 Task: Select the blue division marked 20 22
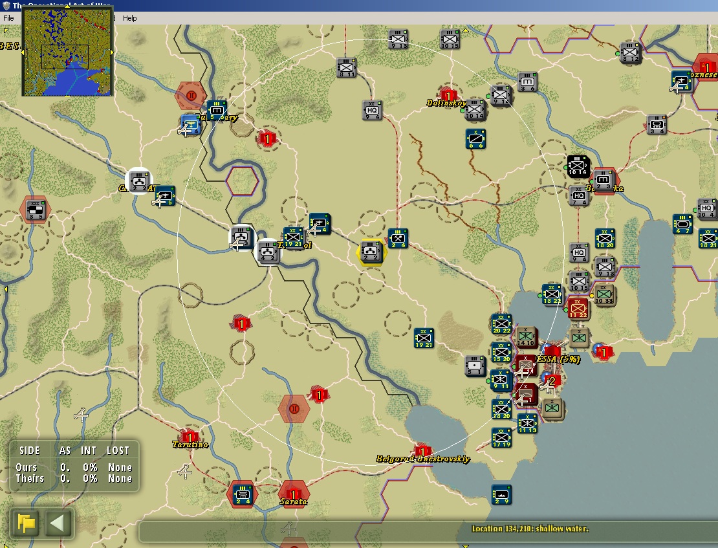501,323
